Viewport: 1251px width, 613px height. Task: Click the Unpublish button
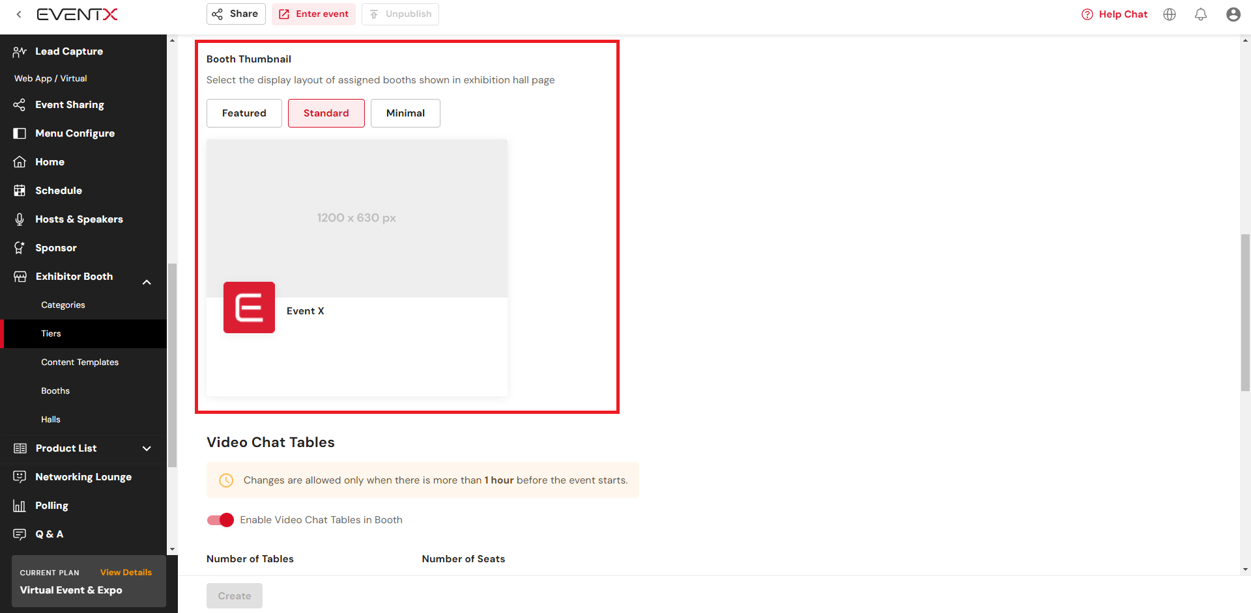400,14
